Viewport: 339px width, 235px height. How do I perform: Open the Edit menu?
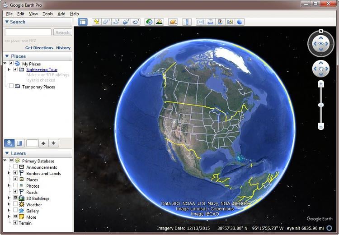[21, 14]
